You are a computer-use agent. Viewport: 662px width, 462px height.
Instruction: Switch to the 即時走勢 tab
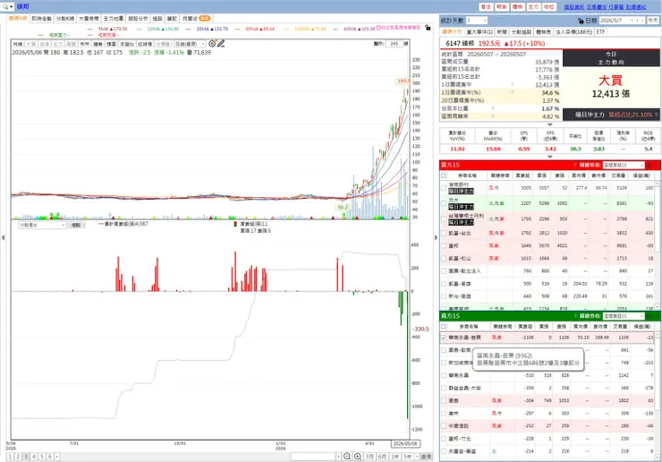tap(41, 19)
